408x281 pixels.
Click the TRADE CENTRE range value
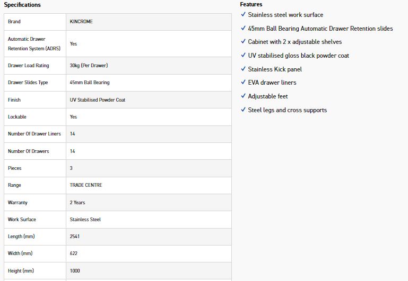coord(86,185)
